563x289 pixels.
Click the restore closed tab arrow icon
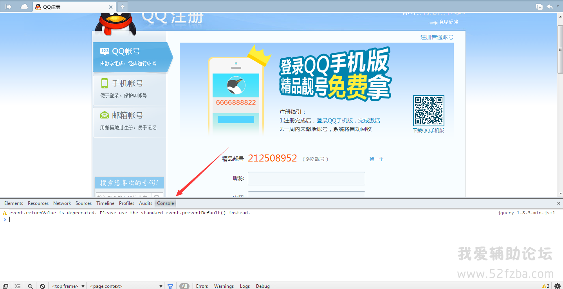[549, 7]
